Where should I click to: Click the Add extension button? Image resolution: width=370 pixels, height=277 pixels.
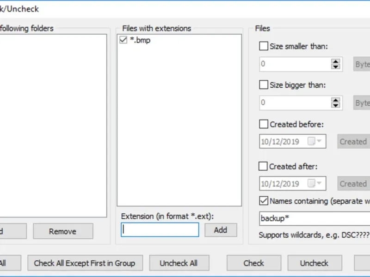tap(221, 230)
